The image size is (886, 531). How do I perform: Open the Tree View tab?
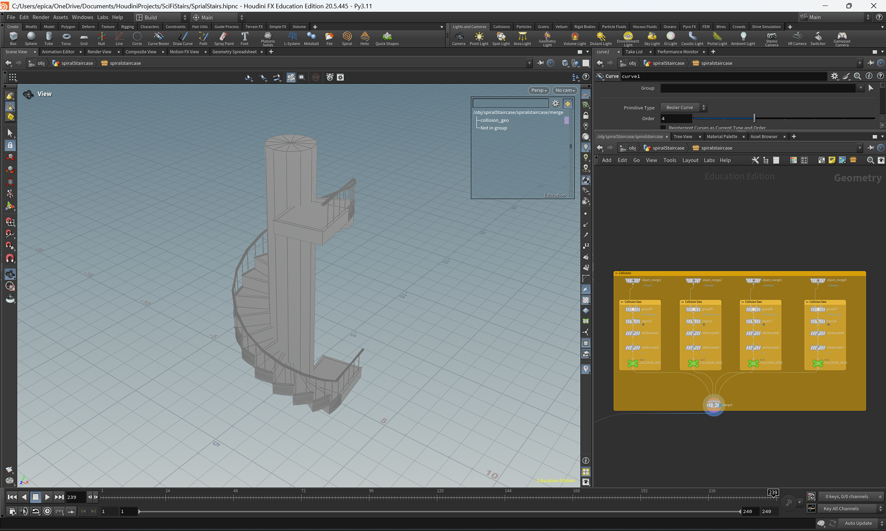[x=683, y=137]
